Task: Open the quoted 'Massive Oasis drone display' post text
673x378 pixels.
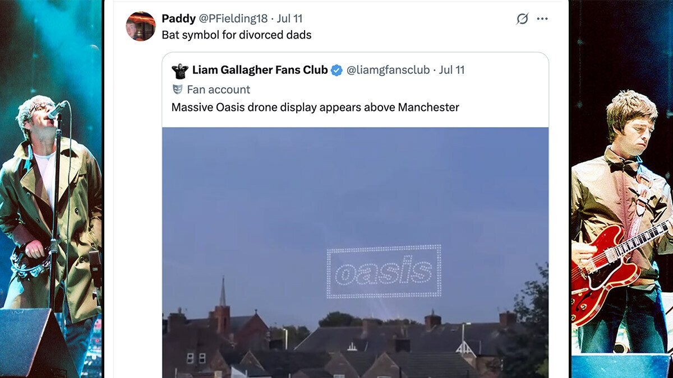Action: coord(315,107)
